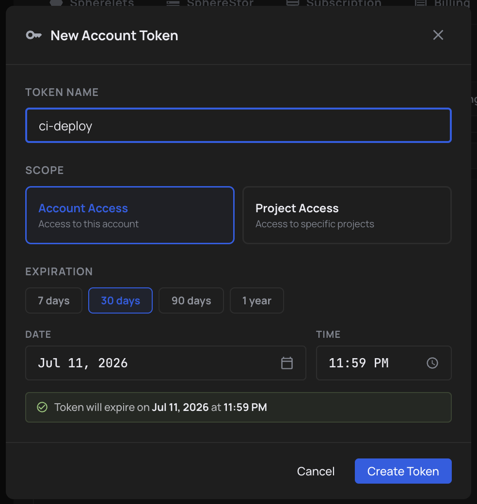The image size is (477, 504).
Task: Click 'Access to specific projects' description
Action: 315,224
